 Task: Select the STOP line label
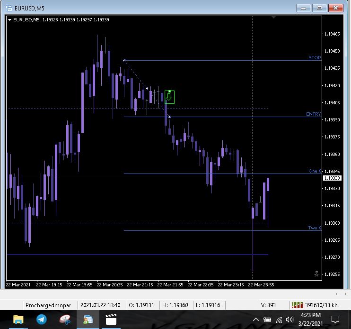pyautogui.click(x=315, y=58)
